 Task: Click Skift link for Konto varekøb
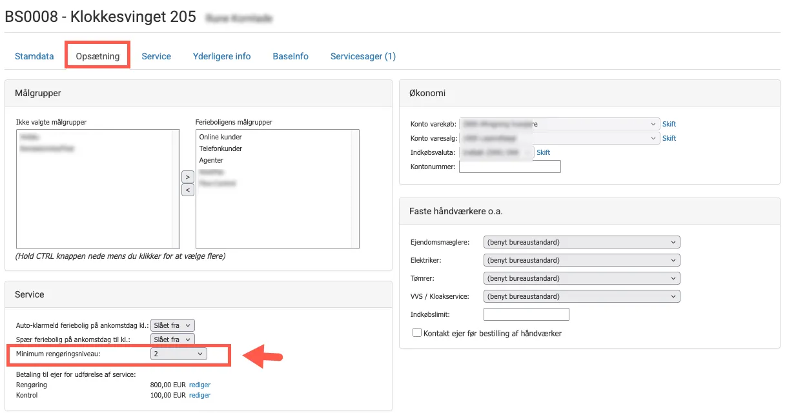[x=669, y=124]
